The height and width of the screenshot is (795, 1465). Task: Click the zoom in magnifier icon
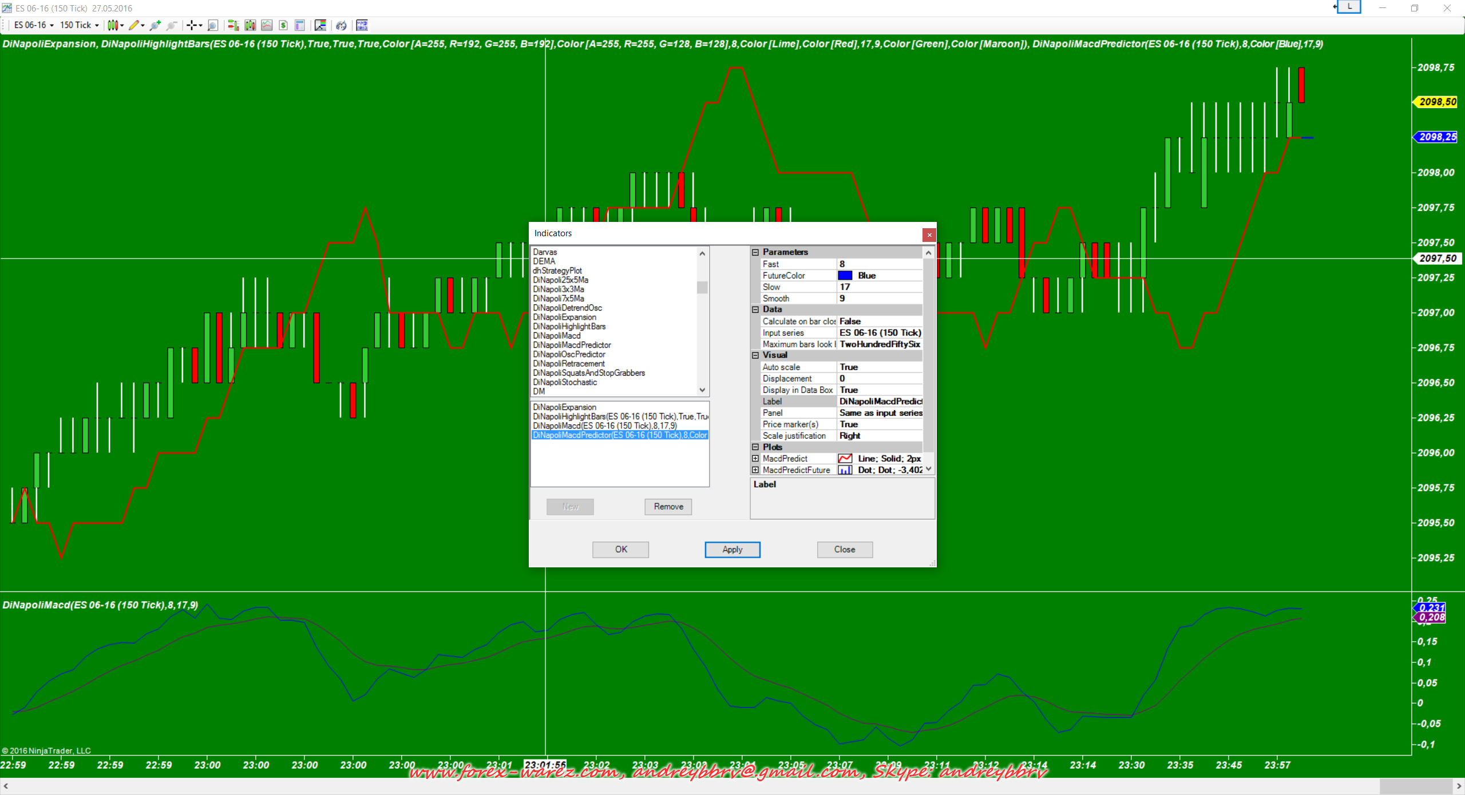coord(155,25)
